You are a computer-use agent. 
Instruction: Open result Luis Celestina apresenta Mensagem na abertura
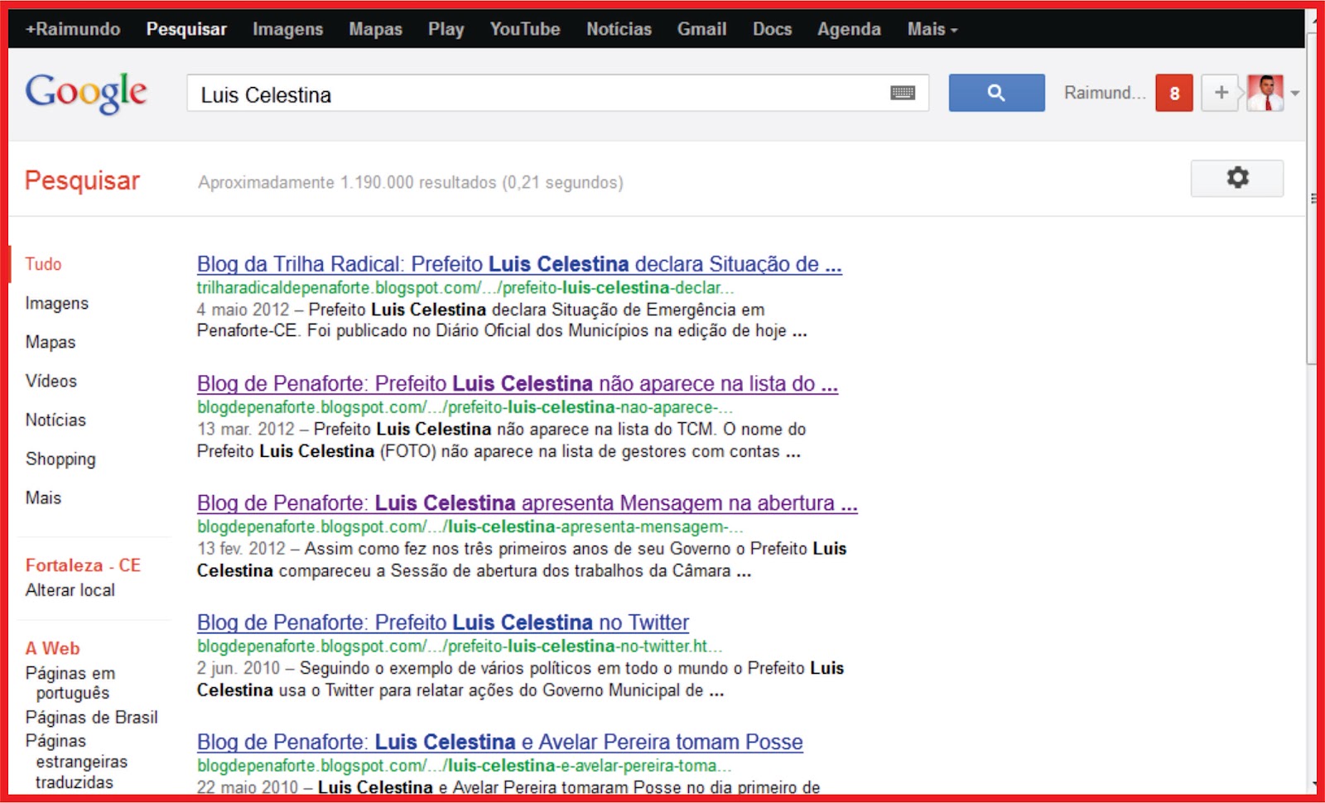click(527, 503)
